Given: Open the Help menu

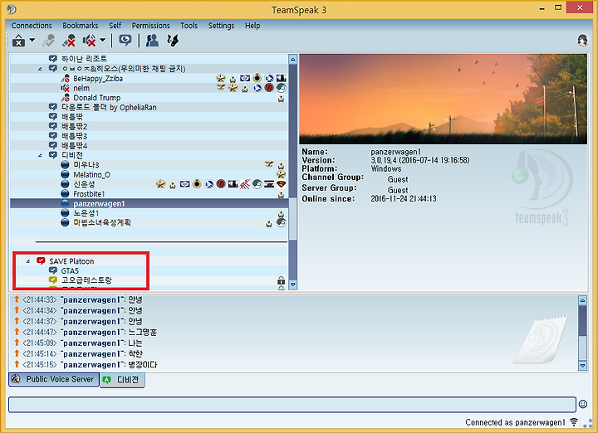Looking at the screenshot, I should point(252,26).
